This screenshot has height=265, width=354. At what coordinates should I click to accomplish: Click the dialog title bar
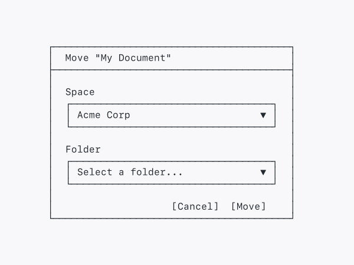pyautogui.click(x=171, y=58)
